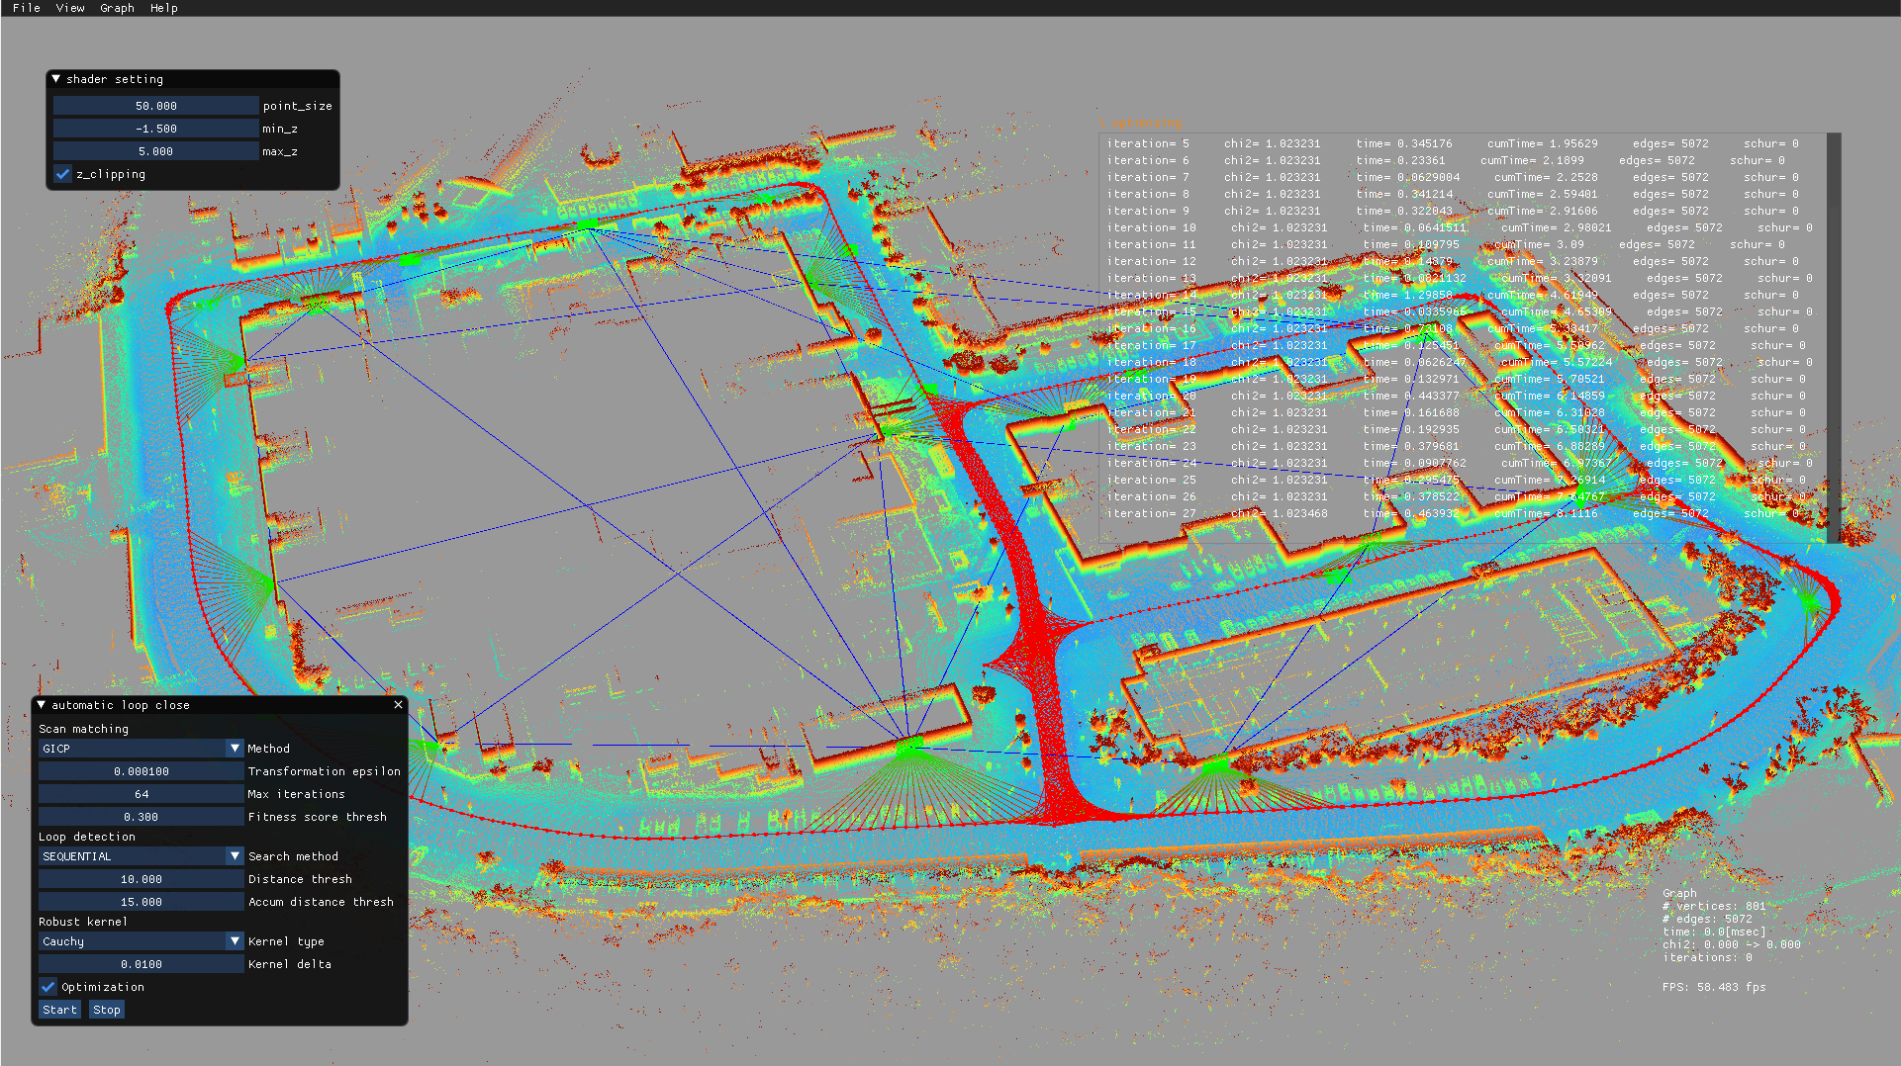Select the 'iteration= 5' log line
This screenshot has height=1066, width=1901.
[1453, 143]
